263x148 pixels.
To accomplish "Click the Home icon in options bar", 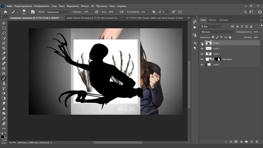I will coord(5,12).
